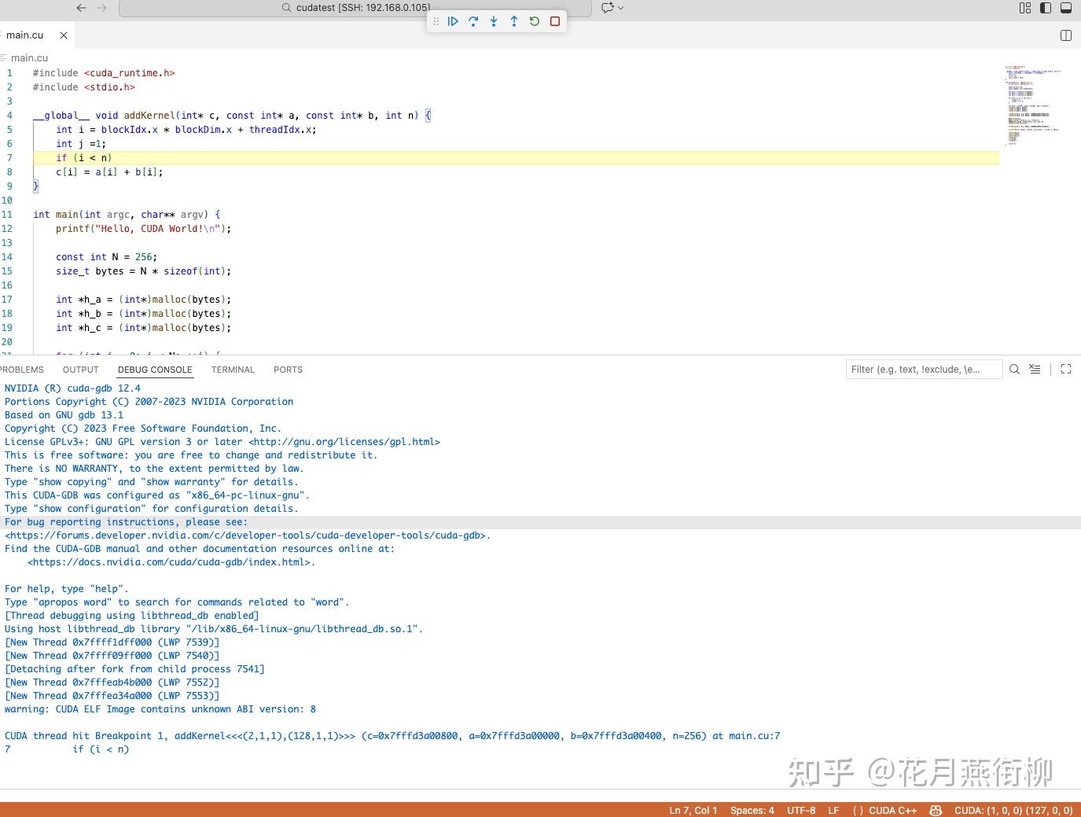Click the code minimap overview

(x=1033, y=105)
